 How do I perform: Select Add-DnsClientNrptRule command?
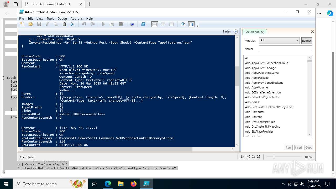click(x=260, y=122)
